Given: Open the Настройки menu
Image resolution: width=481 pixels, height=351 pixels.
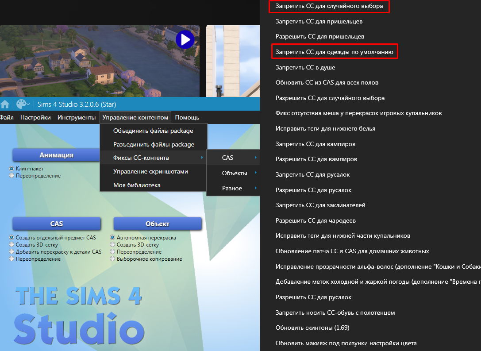Looking at the screenshot, I should click(x=35, y=117).
